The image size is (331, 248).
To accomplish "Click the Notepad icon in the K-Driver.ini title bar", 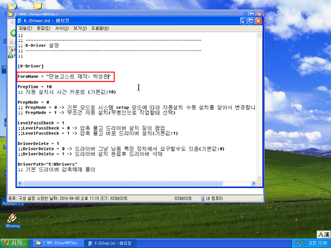I will pos(20,20).
